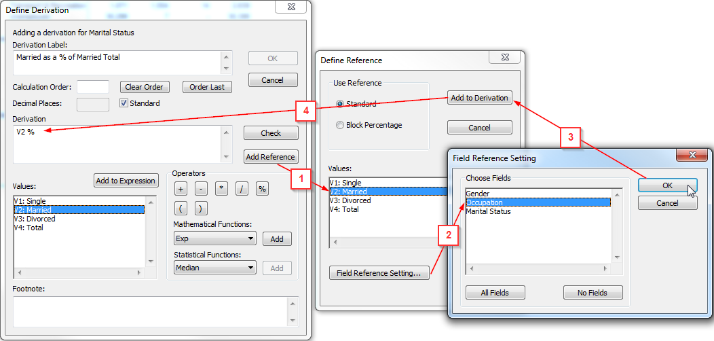This screenshot has height=341, width=714.
Task: Toggle the Standard decimal places checkbox
Action: point(124,103)
